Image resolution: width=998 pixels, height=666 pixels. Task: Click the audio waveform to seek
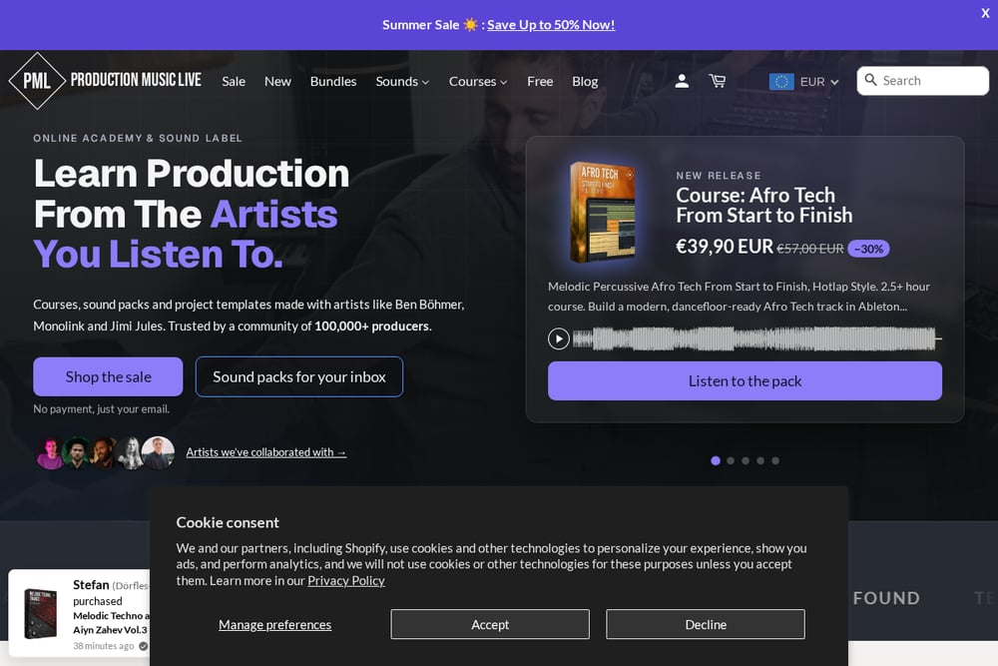point(756,338)
